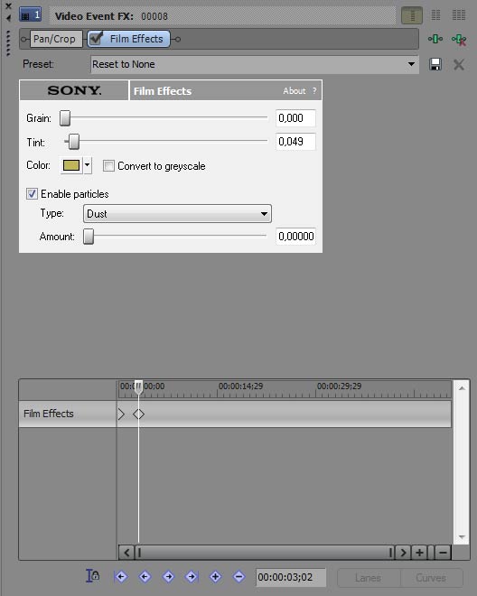Create keyframe with plus diamond icon

click(x=215, y=577)
